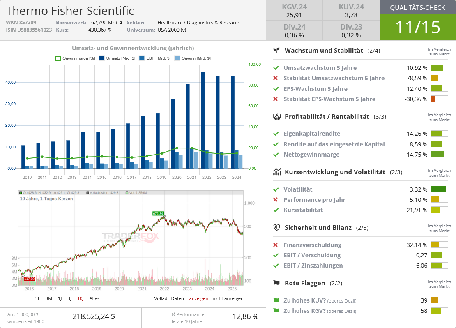Click the 14,75 % Nettogewinnmarge value
456x328 pixels.
(x=417, y=155)
